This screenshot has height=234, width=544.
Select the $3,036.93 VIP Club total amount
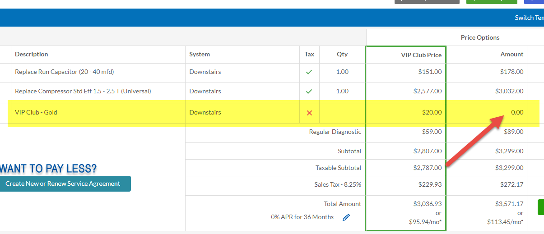tap(427, 204)
